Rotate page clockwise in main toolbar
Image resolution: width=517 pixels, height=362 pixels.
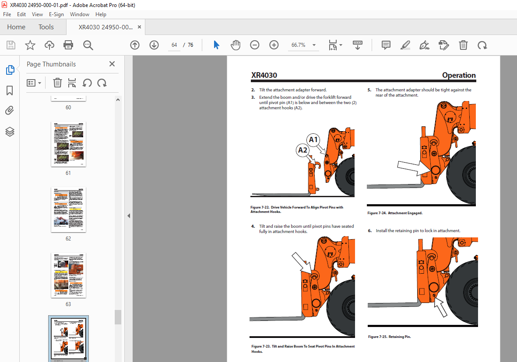[x=482, y=45]
